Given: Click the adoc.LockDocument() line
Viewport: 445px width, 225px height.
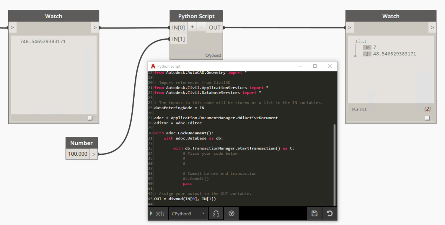Looking at the screenshot, I should click(x=184, y=133).
